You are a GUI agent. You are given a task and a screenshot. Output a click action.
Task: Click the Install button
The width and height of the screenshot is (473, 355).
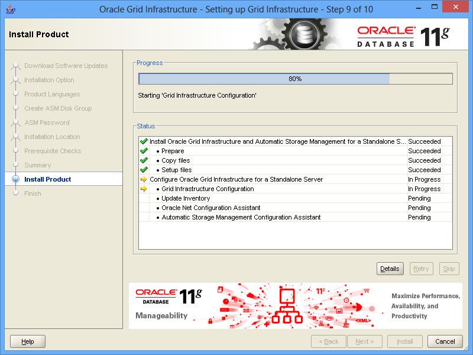point(405,341)
